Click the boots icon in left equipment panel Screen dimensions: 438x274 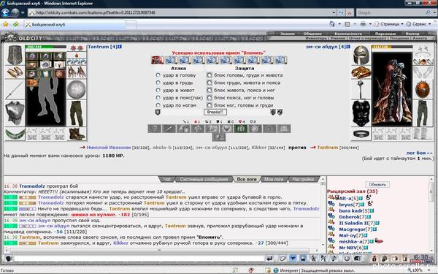[77, 134]
